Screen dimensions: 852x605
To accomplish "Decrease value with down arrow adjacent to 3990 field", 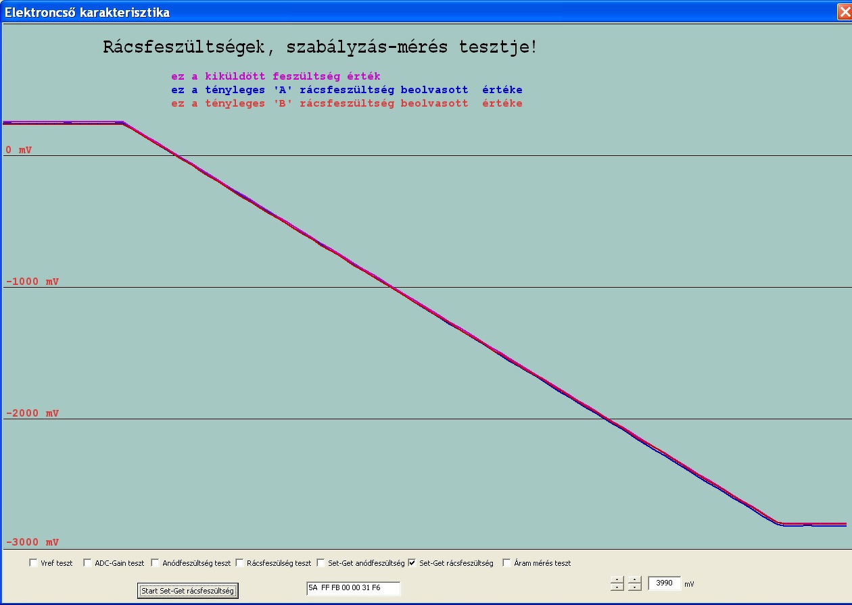I will click(634, 587).
